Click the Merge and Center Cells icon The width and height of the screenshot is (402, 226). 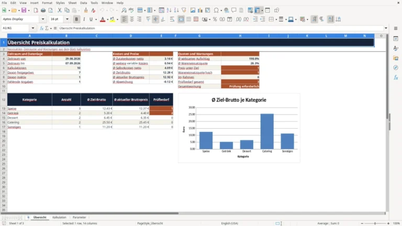[181, 19]
